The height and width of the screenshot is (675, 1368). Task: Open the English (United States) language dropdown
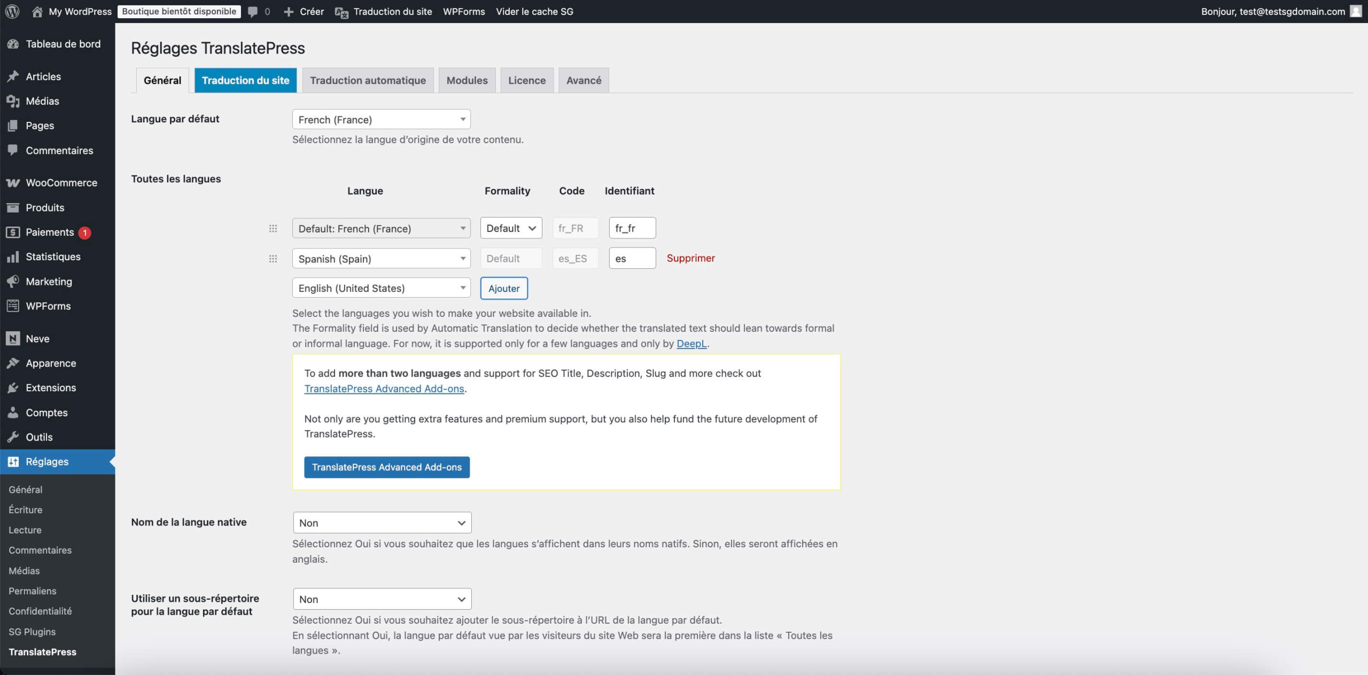pos(381,288)
